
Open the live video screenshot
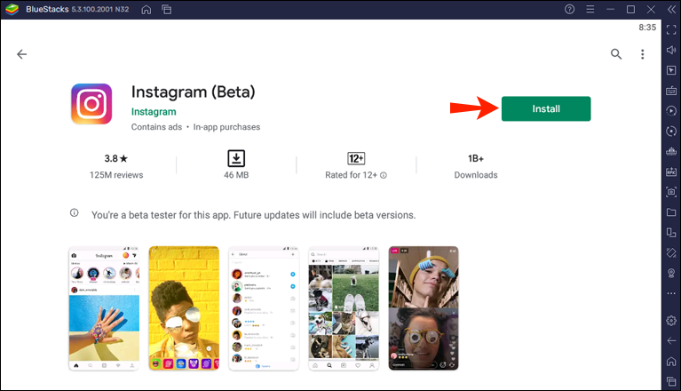click(x=424, y=308)
